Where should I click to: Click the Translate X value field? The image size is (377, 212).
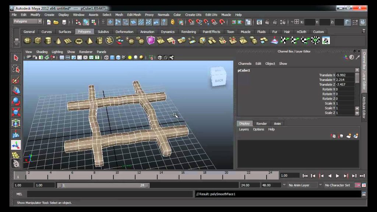point(345,75)
